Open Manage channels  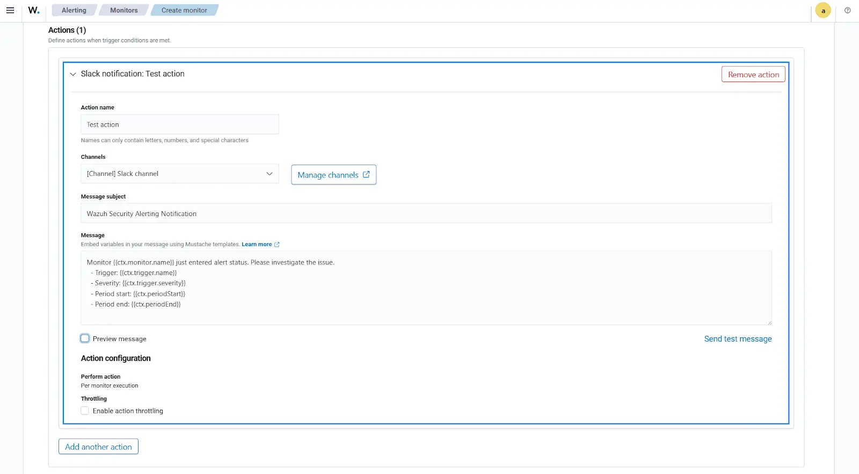click(x=333, y=175)
